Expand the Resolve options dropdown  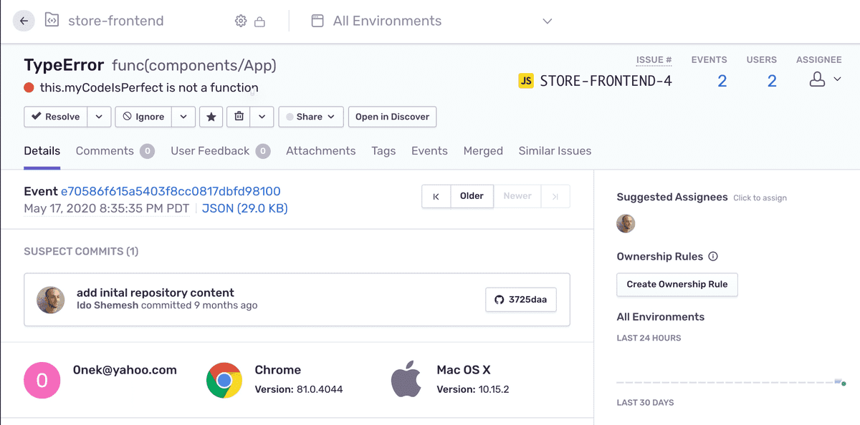[100, 117]
